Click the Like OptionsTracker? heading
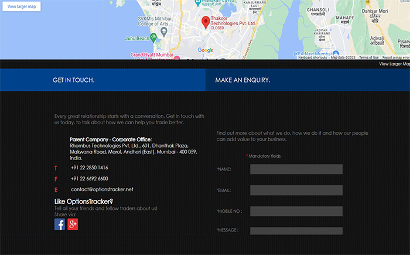This screenshot has width=410, height=255. [x=84, y=202]
